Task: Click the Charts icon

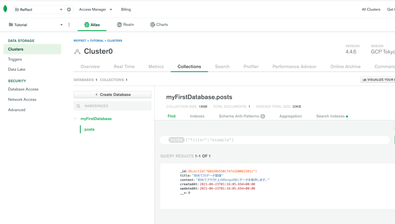Action: (x=152, y=25)
